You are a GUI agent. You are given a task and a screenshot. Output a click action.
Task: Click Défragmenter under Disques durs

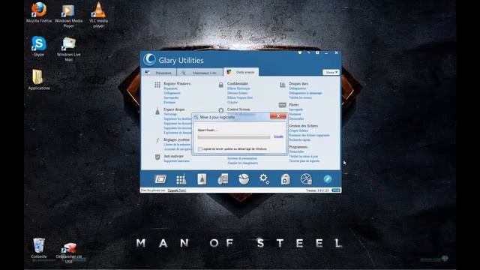pos(298,88)
